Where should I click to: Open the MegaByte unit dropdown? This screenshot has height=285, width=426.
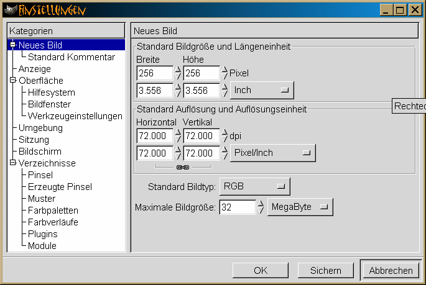(300, 208)
